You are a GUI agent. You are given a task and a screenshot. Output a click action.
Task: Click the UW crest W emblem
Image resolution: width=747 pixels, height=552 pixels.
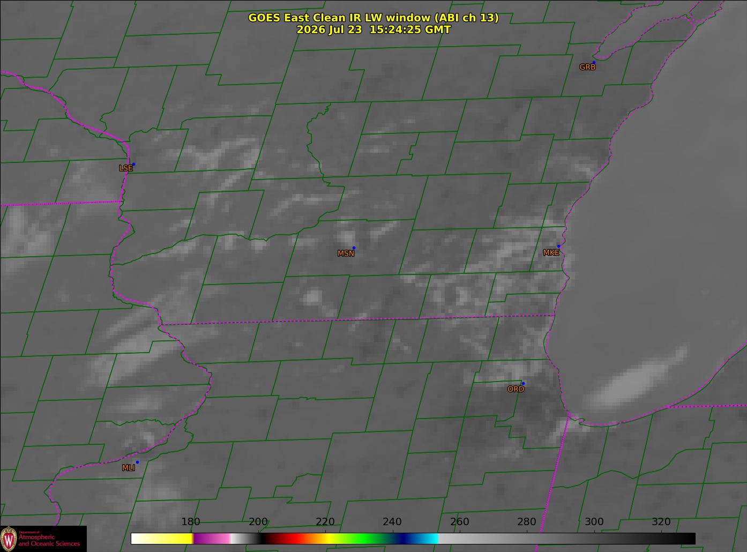[9, 538]
